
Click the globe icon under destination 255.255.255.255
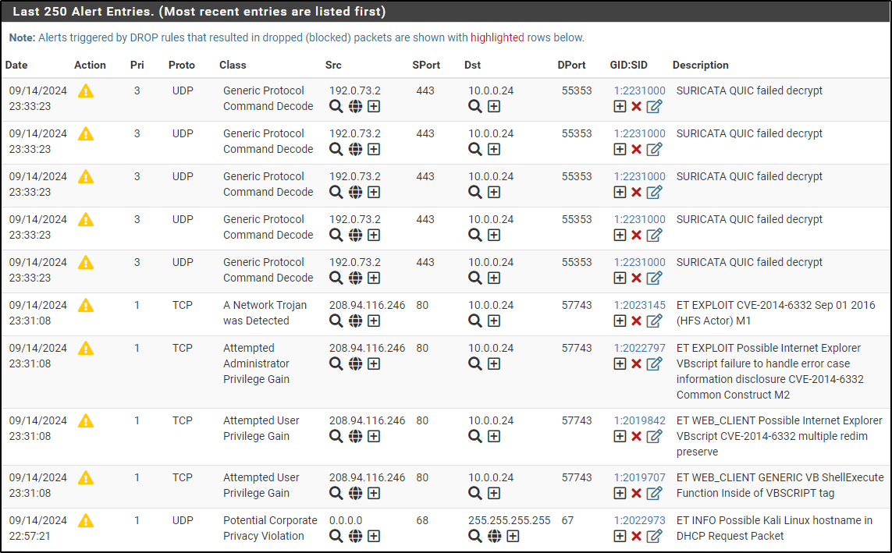coord(494,536)
